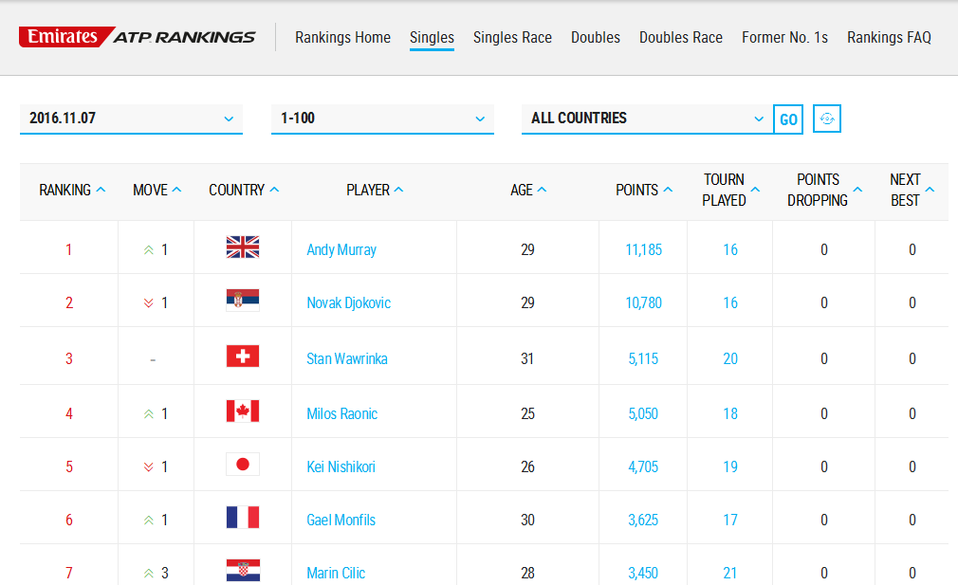Open the All Countries dropdown

click(x=647, y=119)
